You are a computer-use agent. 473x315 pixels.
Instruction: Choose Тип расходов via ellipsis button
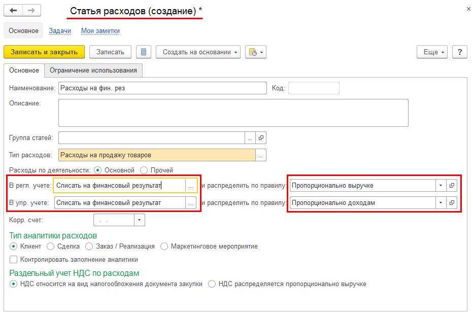tap(261, 155)
